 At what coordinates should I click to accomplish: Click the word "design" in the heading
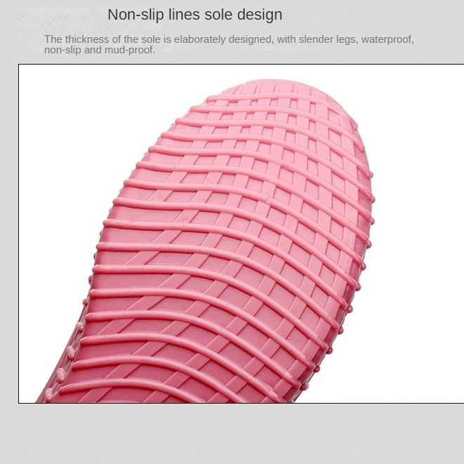(258, 15)
